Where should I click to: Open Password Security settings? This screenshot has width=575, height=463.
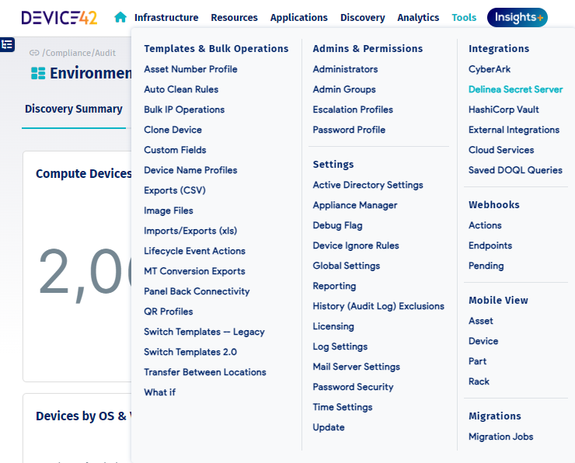[353, 387]
